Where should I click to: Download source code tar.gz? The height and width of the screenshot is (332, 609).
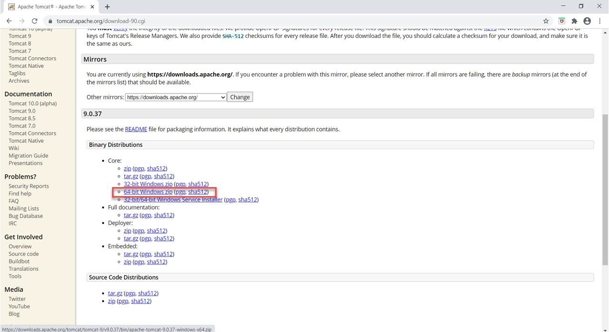tap(115, 294)
